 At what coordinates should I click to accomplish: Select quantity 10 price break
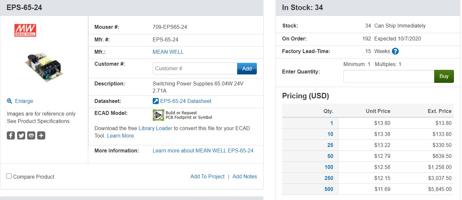[330, 134]
